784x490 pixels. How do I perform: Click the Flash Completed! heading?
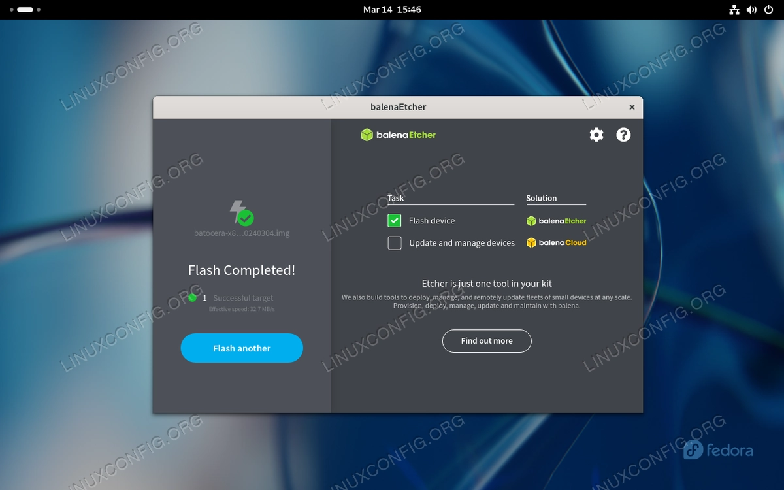(x=242, y=270)
